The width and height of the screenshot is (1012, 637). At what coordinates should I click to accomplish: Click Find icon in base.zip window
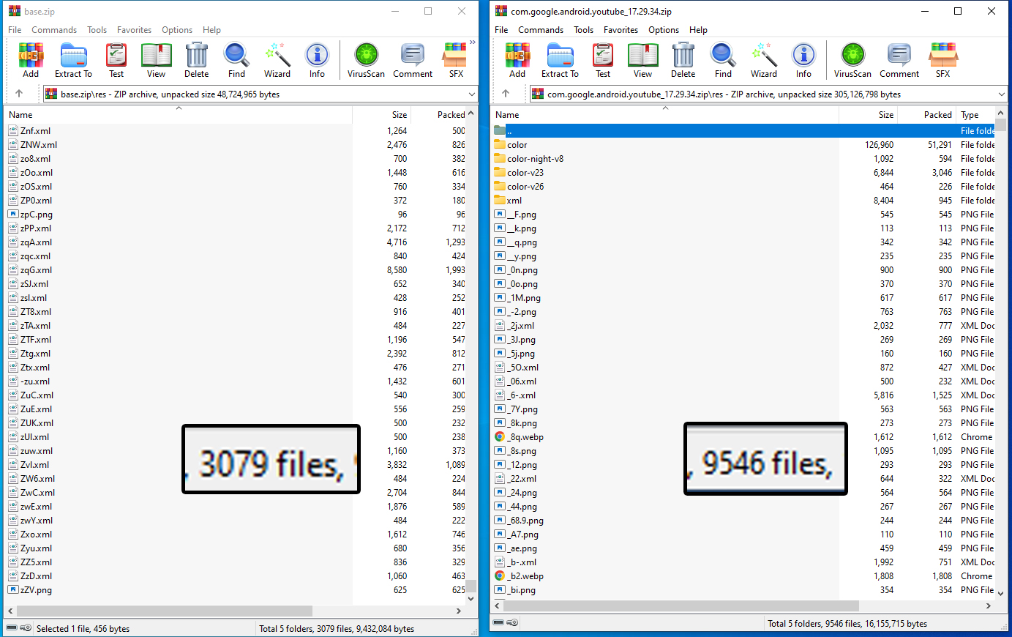click(236, 60)
